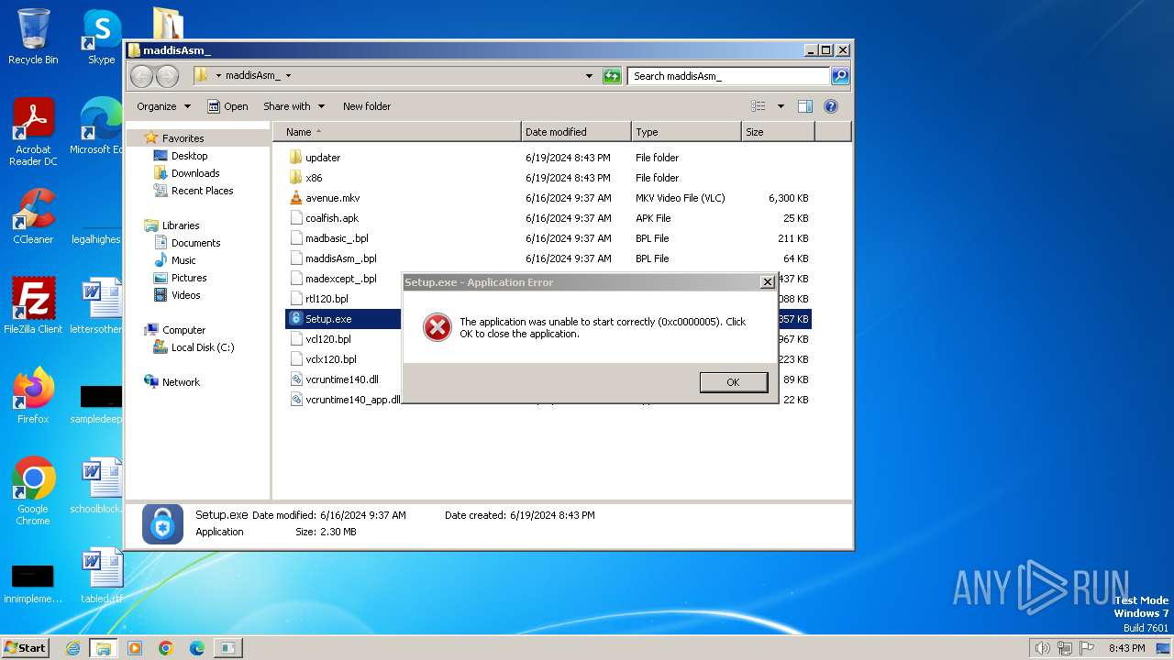Sort by the Type column header
Viewport: 1174px width, 660px height.
pos(686,132)
